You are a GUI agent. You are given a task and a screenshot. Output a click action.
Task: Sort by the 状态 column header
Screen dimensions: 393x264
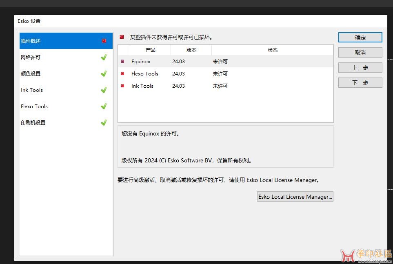[273, 50]
